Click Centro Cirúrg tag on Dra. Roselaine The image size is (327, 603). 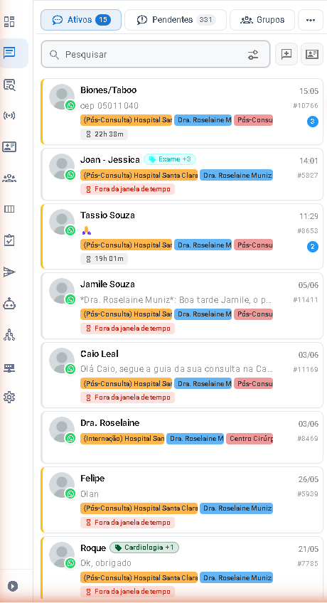click(x=250, y=439)
